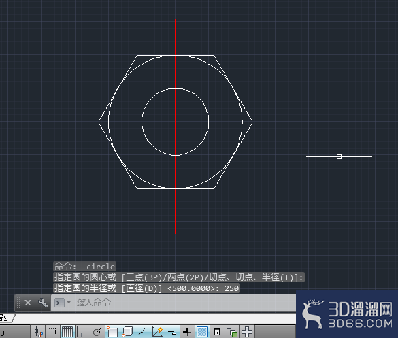Click the 命令: _circle history line

(84, 267)
